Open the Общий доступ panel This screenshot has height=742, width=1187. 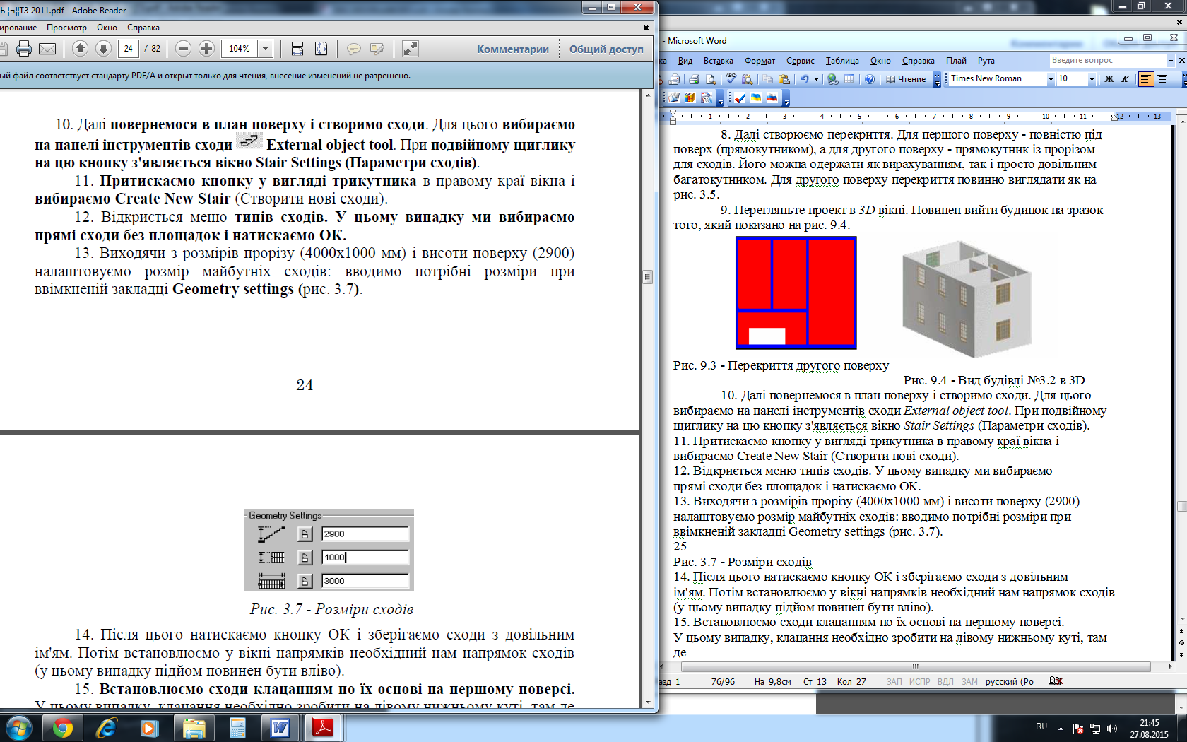606,49
